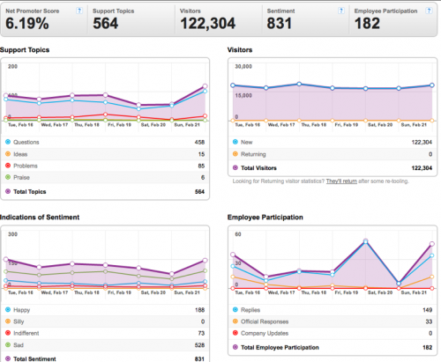
Task: Click the purple Total Visitors legend marker
Action: coord(235,168)
